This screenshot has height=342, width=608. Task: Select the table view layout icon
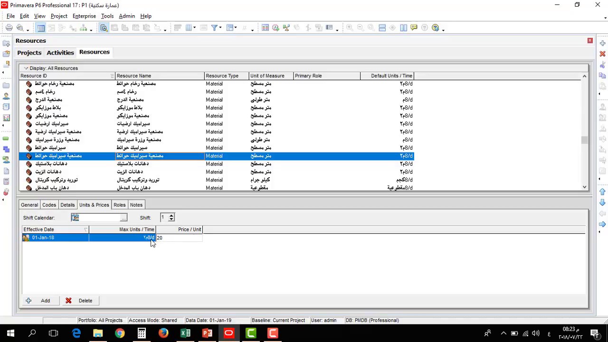tap(41, 28)
